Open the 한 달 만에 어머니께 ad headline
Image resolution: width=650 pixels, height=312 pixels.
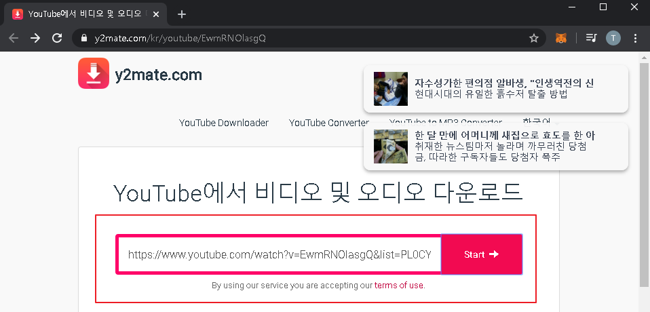pyautogui.click(x=505, y=135)
